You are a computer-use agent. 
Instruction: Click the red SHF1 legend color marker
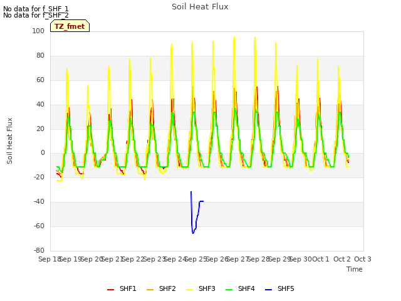click(110, 290)
